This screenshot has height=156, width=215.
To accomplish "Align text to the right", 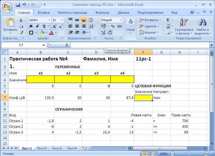I will tap(84, 26).
